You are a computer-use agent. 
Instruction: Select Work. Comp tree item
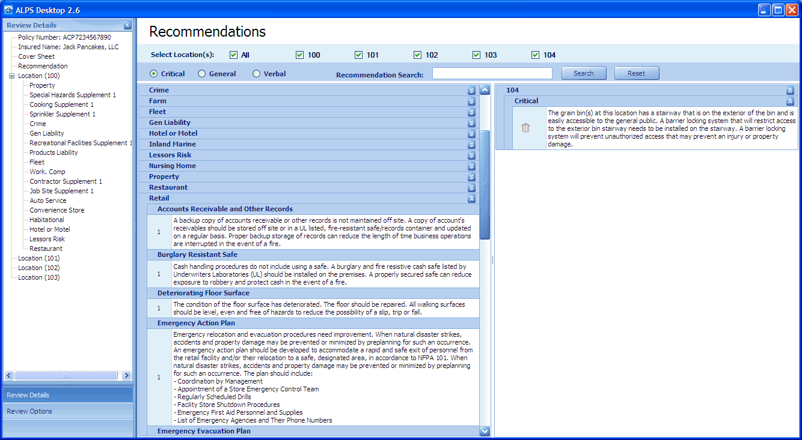pos(47,172)
